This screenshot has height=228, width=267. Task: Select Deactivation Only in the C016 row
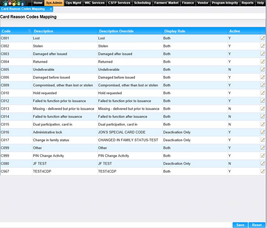(x=195, y=132)
